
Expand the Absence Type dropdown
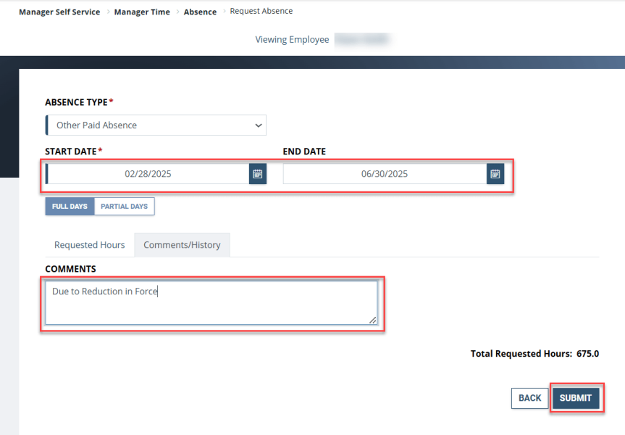156,125
